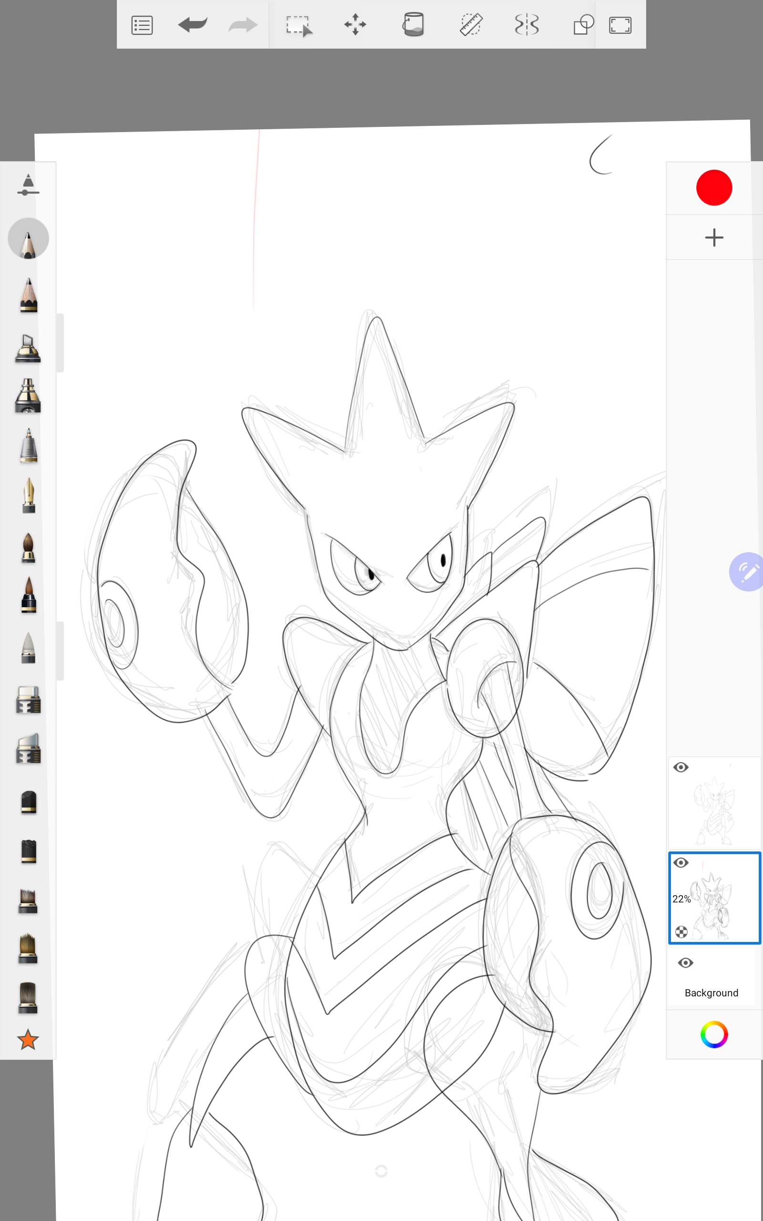The height and width of the screenshot is (1221, 763).
Task: Select the active grey pencil brush
Action: click(28, 238)
